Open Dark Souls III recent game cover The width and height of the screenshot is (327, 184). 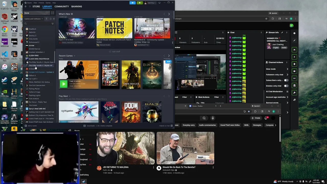coord(131,75)
